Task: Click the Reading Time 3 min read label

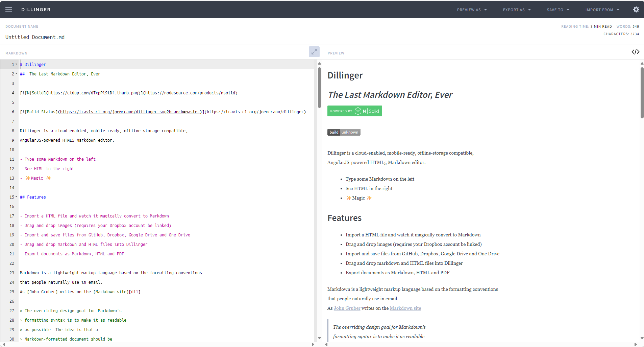Action: (587, 26)
